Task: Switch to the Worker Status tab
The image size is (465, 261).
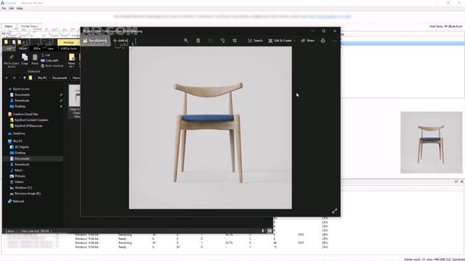Action: pos(29,26)
